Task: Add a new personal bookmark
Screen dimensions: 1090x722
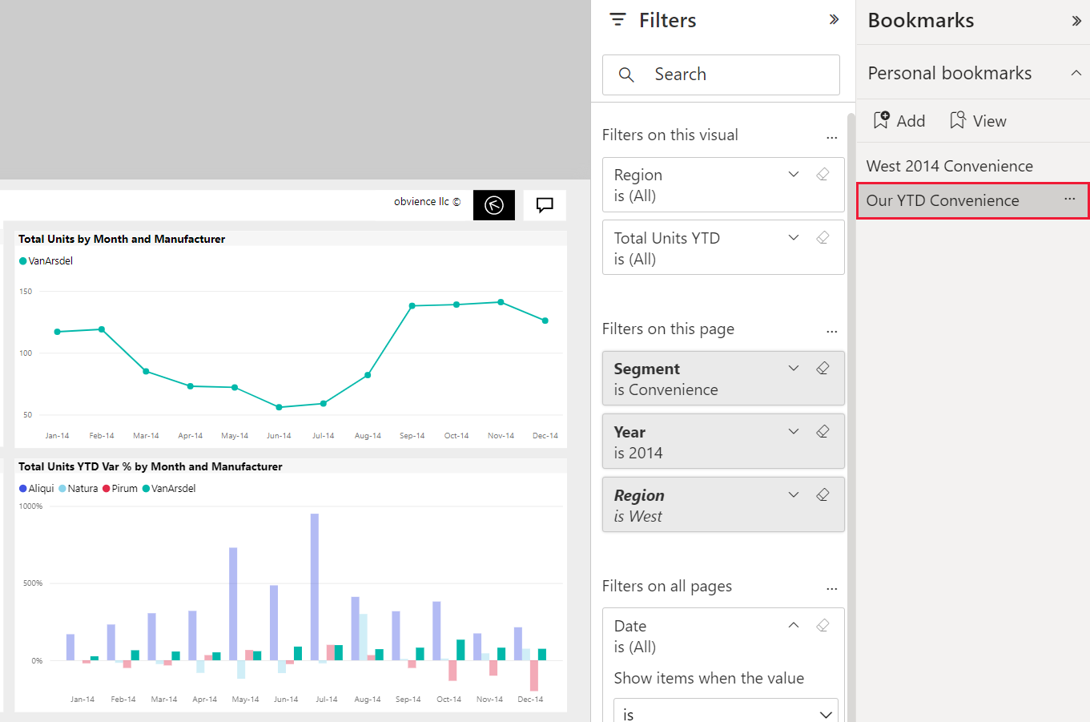Action: (x=899, y=121)
